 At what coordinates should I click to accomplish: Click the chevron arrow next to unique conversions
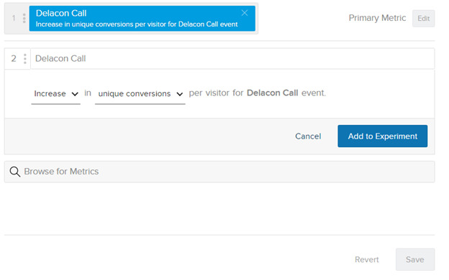pyautogui.click(x=180, y=94)
